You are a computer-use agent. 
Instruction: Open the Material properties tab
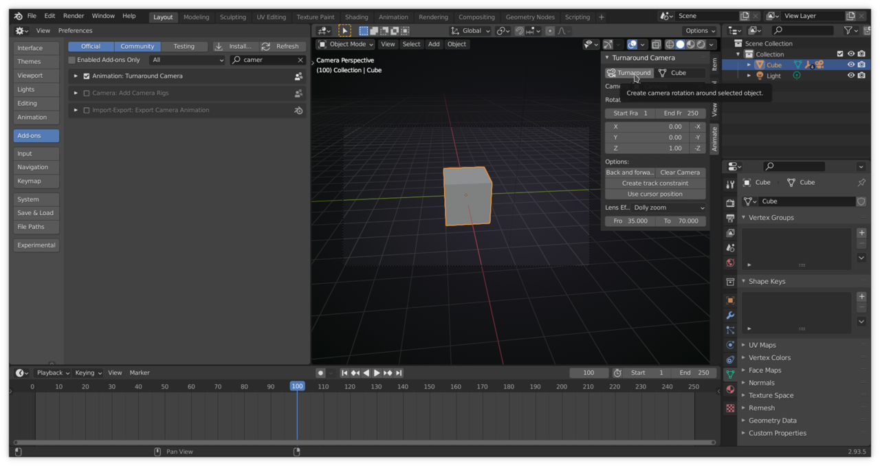(x=730, y=390)
